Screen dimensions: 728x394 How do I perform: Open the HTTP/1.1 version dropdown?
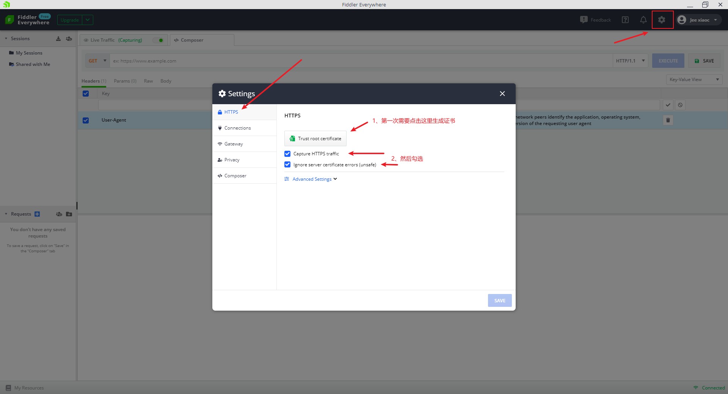pos(631,61)
